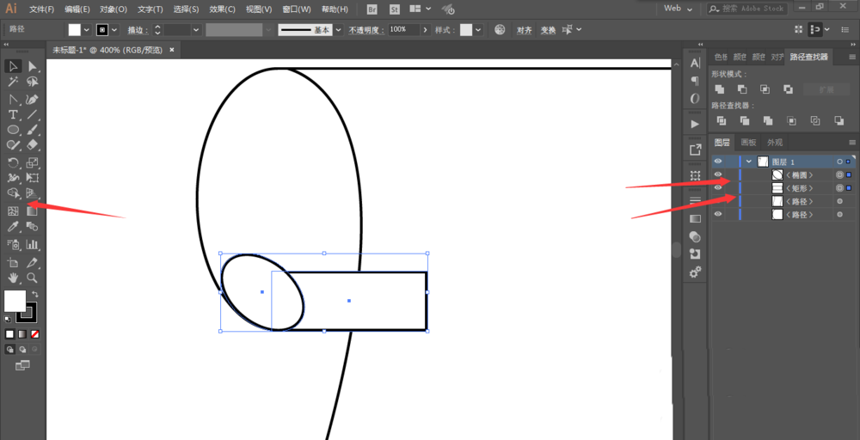Select the Type tool
This screenshot has height=440, width=860.
tap(13, 114)
